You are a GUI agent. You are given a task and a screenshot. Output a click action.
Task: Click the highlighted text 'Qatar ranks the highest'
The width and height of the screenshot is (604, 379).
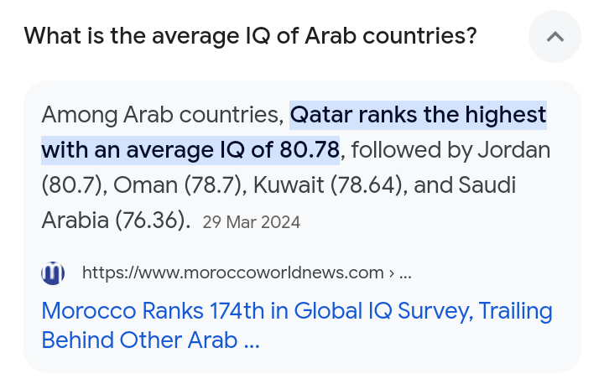point(418,115)
